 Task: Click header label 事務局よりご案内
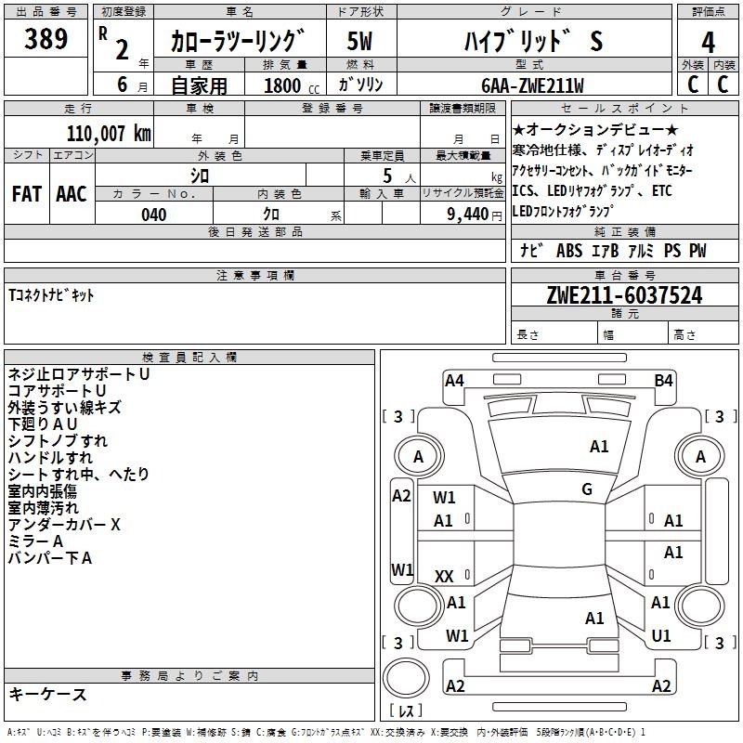click(x=189, y=676)
